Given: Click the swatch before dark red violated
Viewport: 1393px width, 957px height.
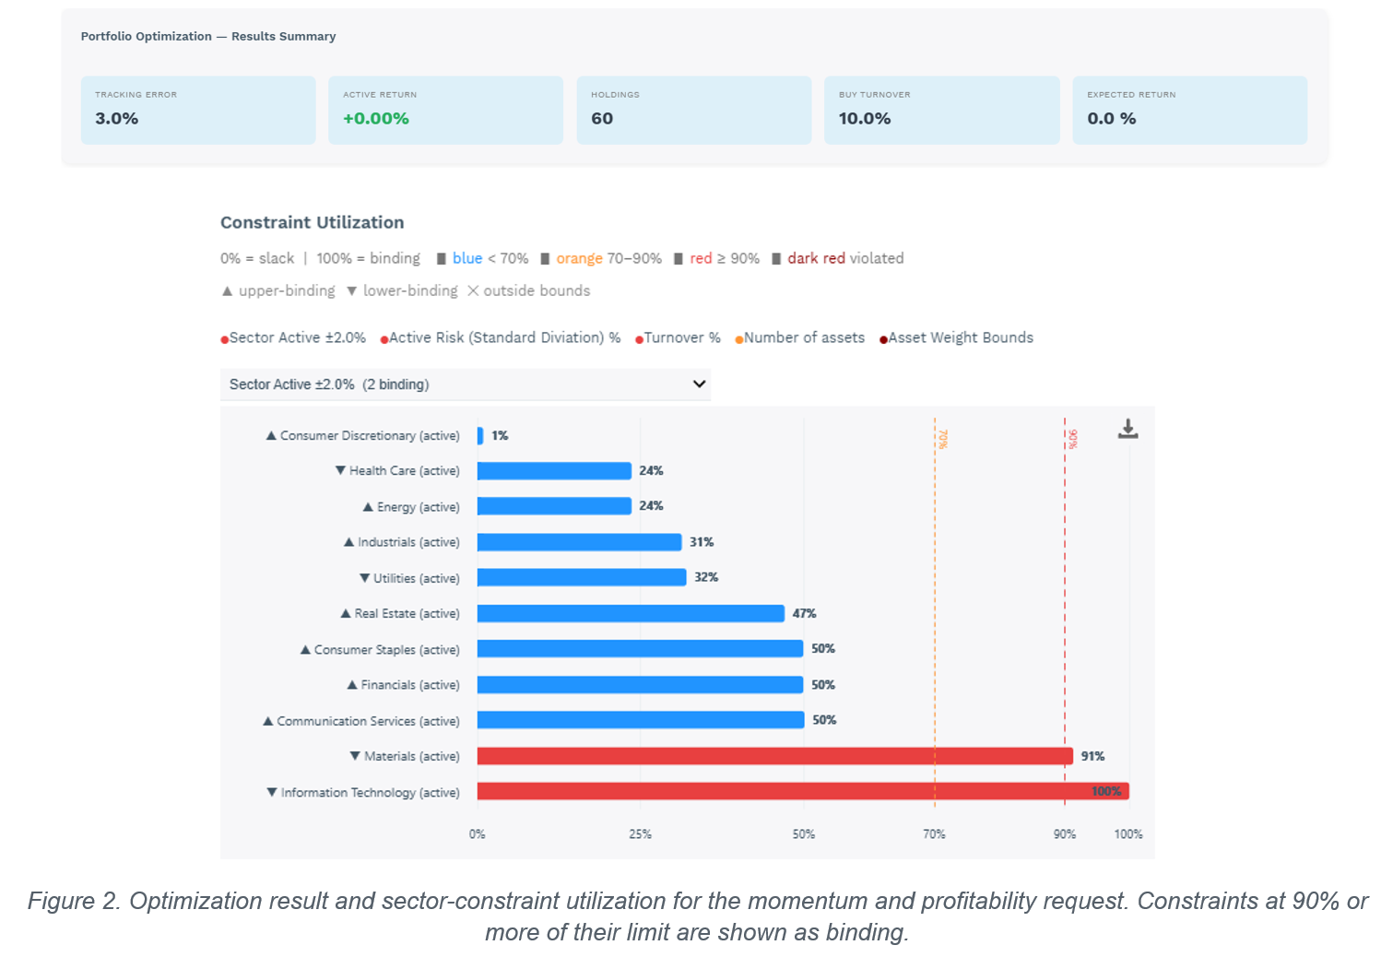Looking at the screenshot, I should click(x=776, y=259).
